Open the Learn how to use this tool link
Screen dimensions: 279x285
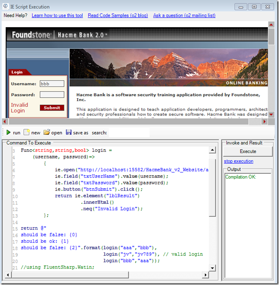[x=57, y=16]
